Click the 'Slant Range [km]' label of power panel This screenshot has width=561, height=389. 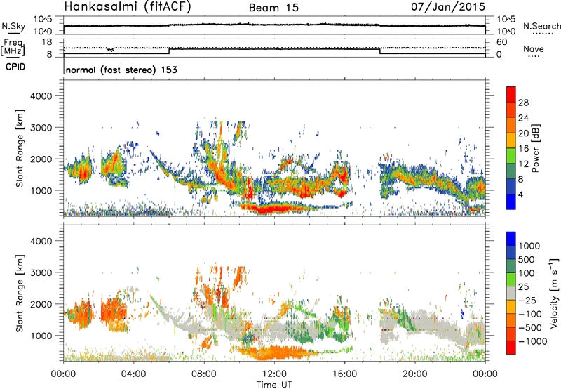coord(20,148)
